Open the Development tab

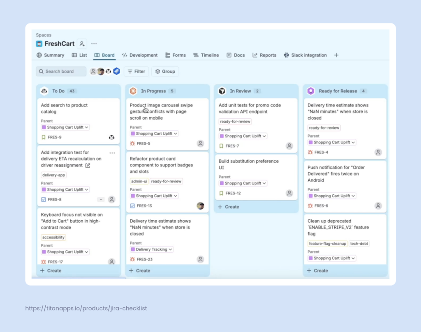pos(140,55)
